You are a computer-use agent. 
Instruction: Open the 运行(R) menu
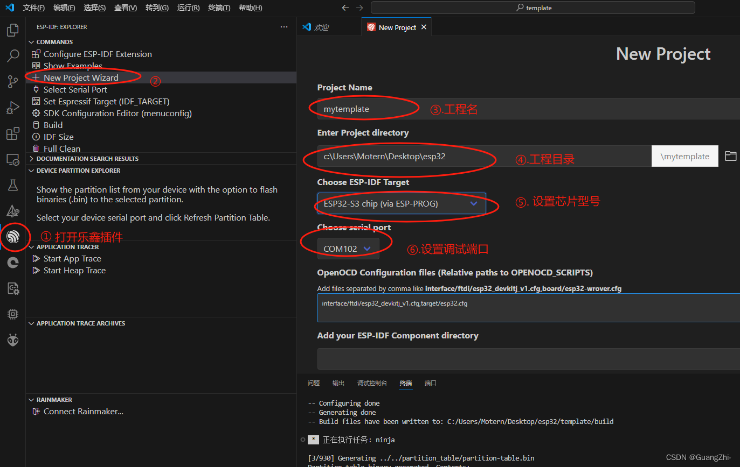(x=188, y=8)
